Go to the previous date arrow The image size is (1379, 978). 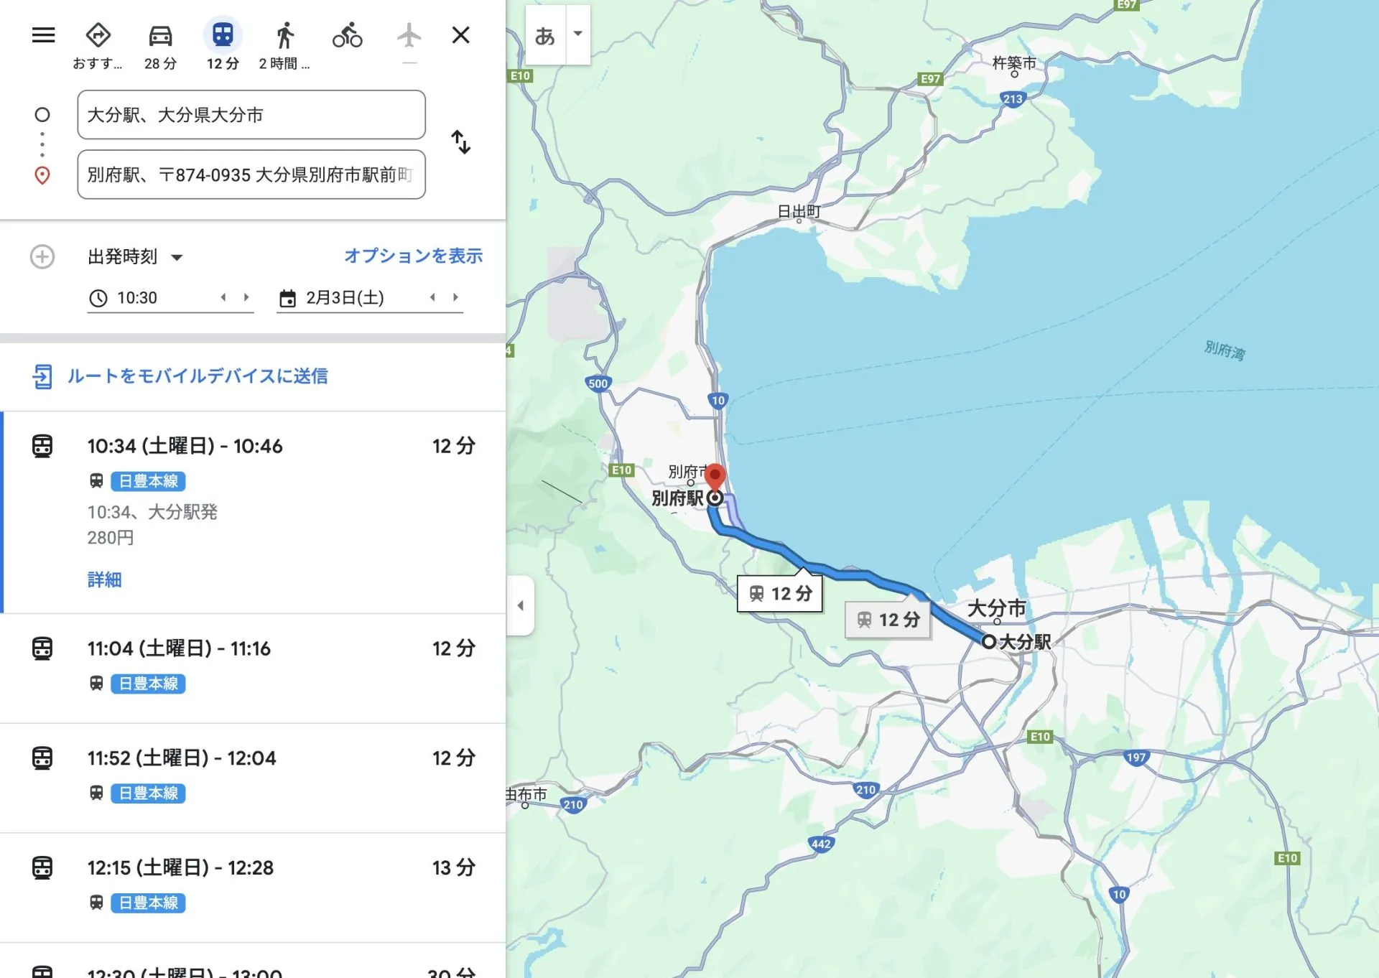432,297
